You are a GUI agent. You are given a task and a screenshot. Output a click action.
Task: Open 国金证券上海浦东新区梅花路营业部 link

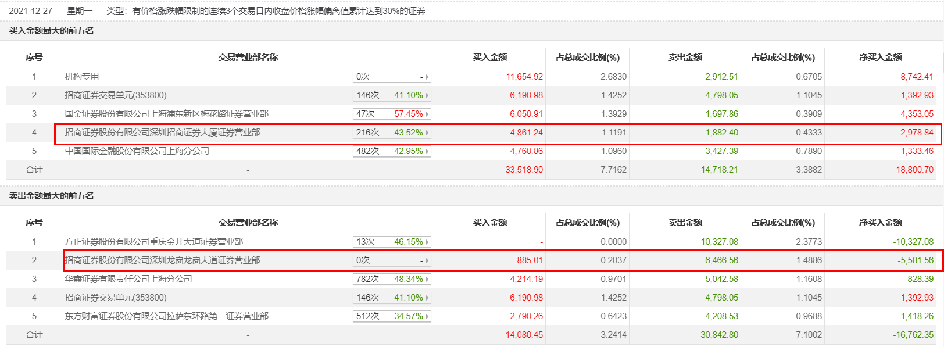167,114
